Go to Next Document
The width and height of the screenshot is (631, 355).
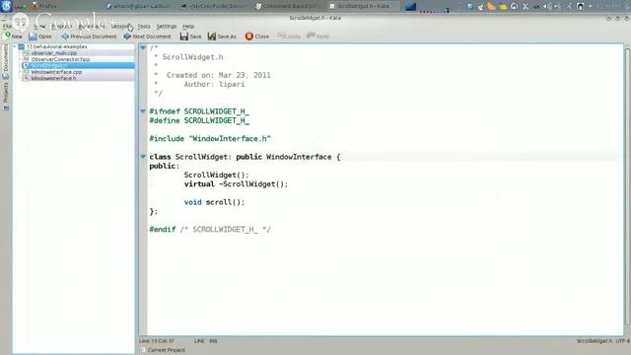click(147, 36)
